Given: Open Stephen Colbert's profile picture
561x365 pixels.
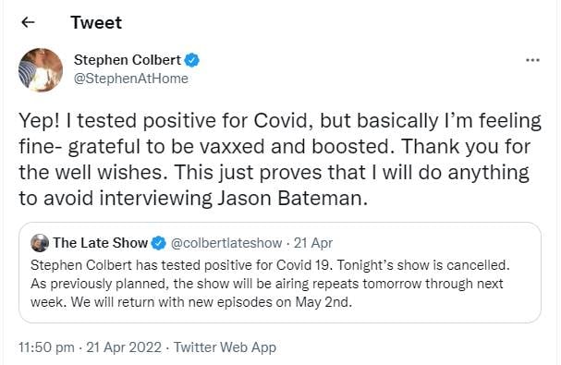Looking at the screenshot, I should tap(41, 70).
